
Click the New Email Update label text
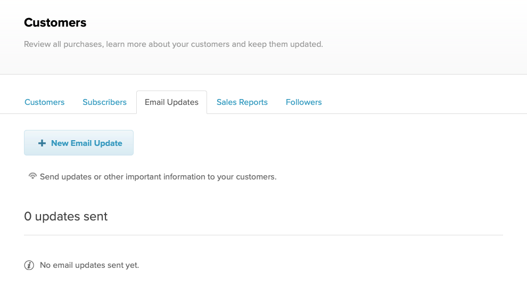(x=87, y=143)
